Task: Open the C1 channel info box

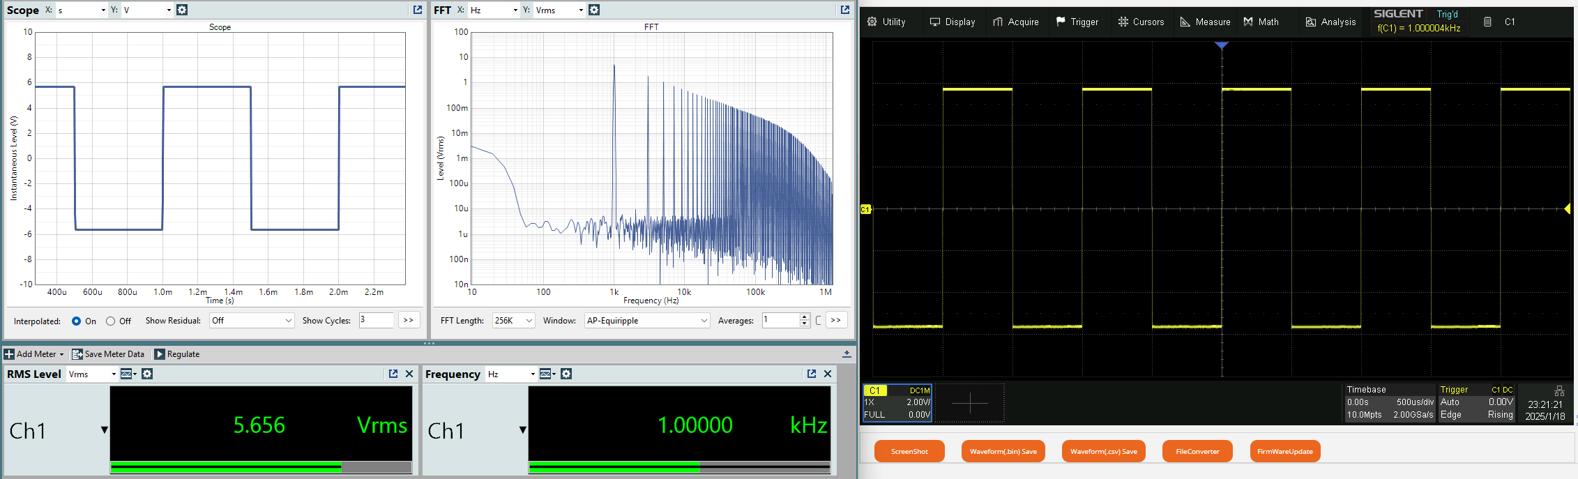Action: (897, 402)
